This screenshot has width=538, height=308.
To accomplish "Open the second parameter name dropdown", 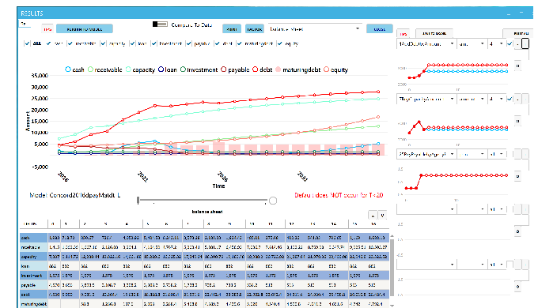I will click(426, 99).
